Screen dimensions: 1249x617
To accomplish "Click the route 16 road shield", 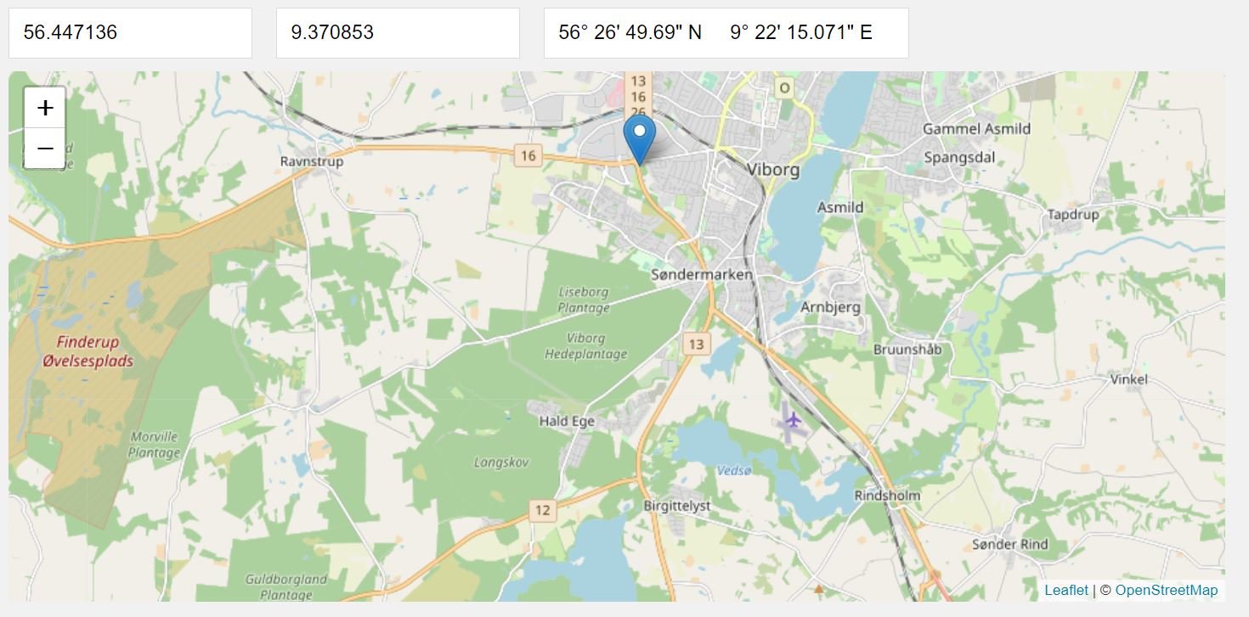I will (x=528, y=155).
